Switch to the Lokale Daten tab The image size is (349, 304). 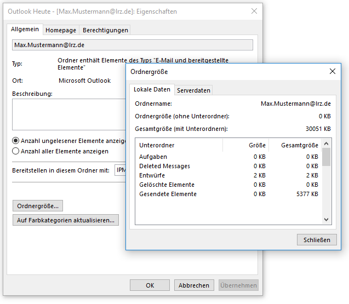click(152, 89)
